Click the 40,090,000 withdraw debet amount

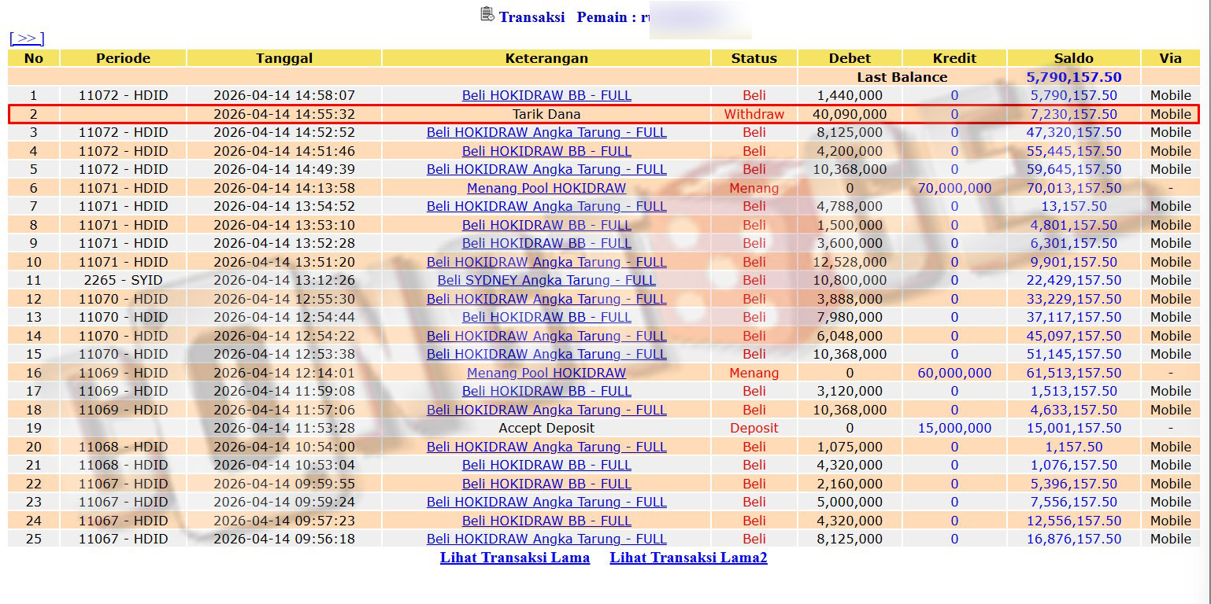tap(850, 114)
